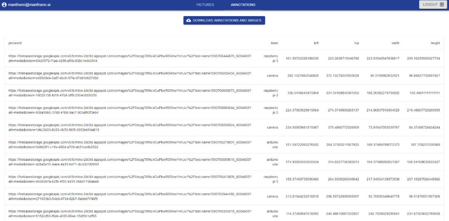The image size is (449, 221).
Task: Click the pictureId column header
Action: click(x=15, y=43)
